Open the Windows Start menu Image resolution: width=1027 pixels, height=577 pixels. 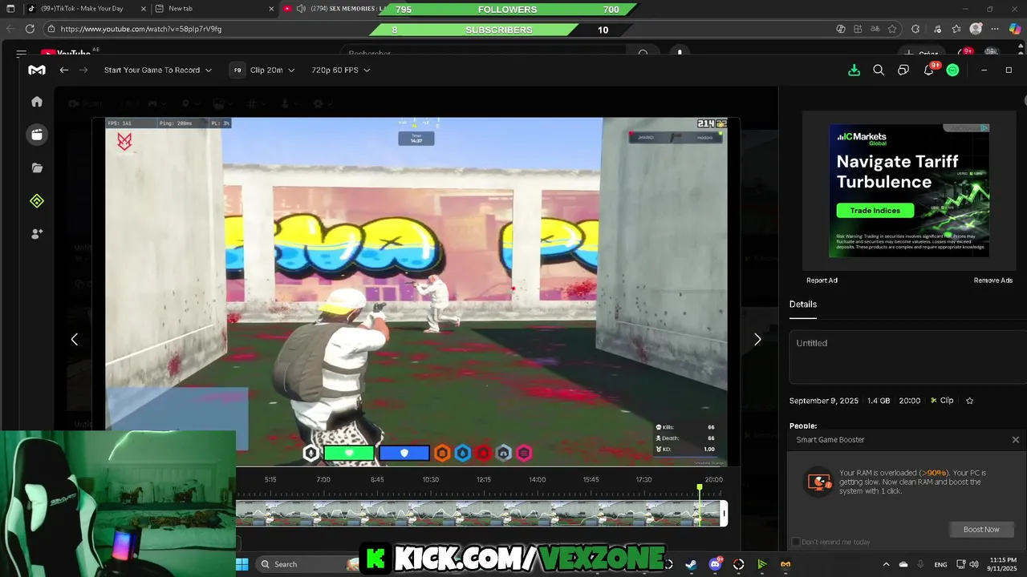coord(242,564)
